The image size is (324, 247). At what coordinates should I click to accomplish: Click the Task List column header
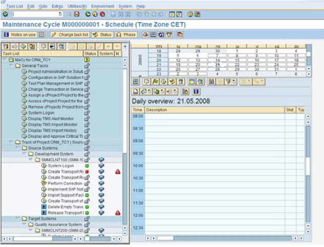42,54
